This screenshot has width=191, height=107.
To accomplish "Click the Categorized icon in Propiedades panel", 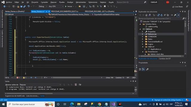I will 140,69.
